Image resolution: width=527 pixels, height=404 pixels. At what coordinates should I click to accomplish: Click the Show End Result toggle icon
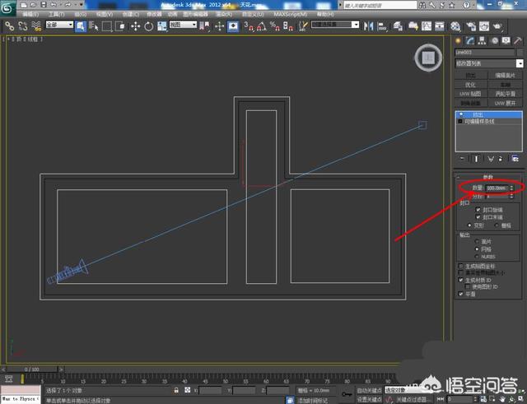click(476, 159)
